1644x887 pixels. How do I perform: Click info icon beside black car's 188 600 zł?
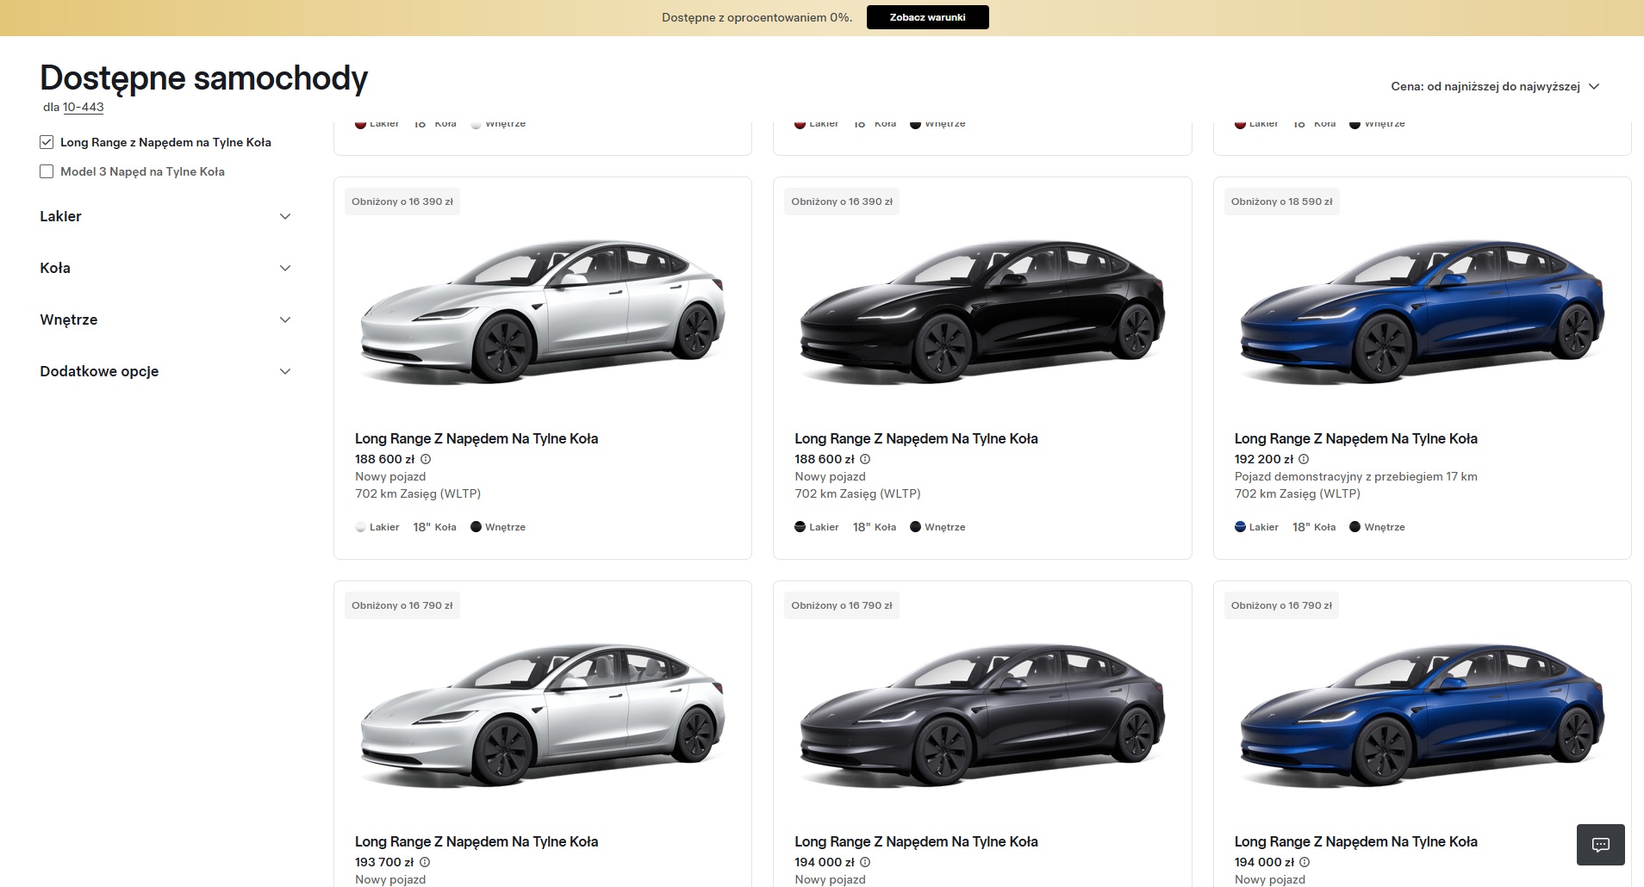pyautogui.click(x=865, y=459)
